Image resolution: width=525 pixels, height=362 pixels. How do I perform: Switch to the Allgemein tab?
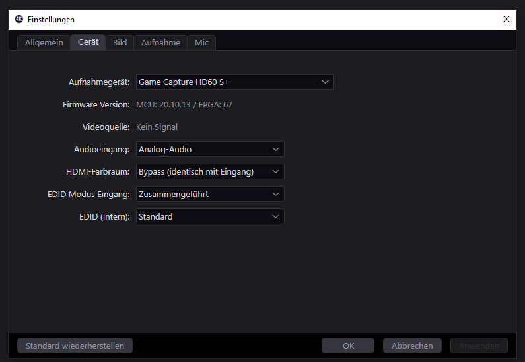point(44,42)
